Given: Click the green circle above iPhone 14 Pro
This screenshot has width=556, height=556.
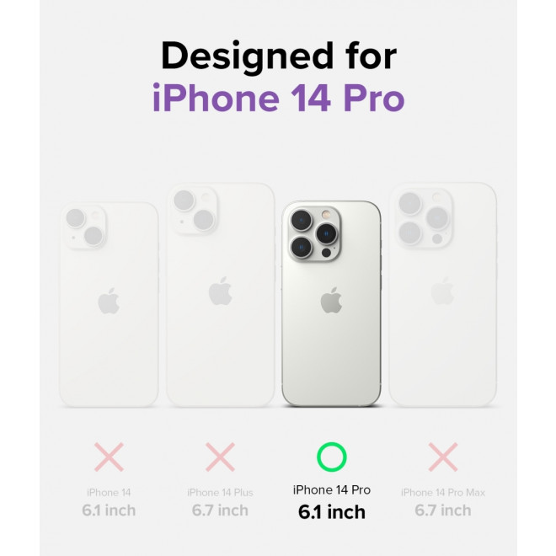Looking at the screenshot, I should click(332, 457).
